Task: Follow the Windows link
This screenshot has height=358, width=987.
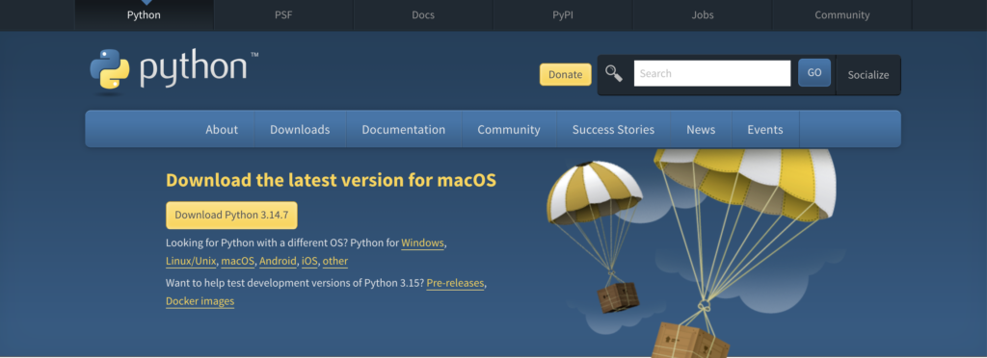Action: (x=422, y=243)
